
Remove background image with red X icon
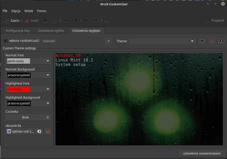coord(48,131)
